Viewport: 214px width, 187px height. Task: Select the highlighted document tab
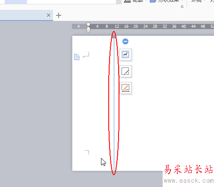click(27, 15)
